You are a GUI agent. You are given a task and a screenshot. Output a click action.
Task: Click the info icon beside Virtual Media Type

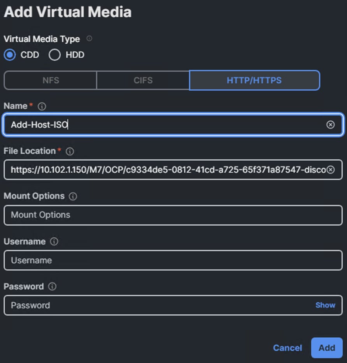[x=89, y=39]
